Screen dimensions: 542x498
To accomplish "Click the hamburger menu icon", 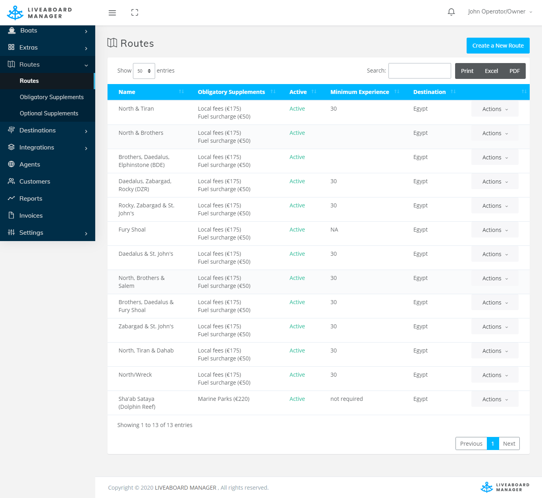I will tap(112, 13).
